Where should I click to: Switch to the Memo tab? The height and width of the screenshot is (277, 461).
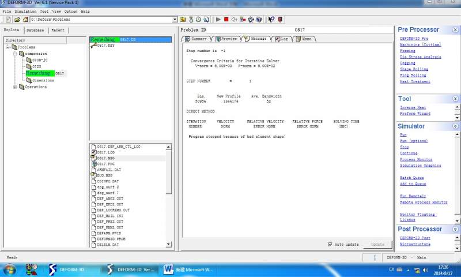(x=304, y=39)
